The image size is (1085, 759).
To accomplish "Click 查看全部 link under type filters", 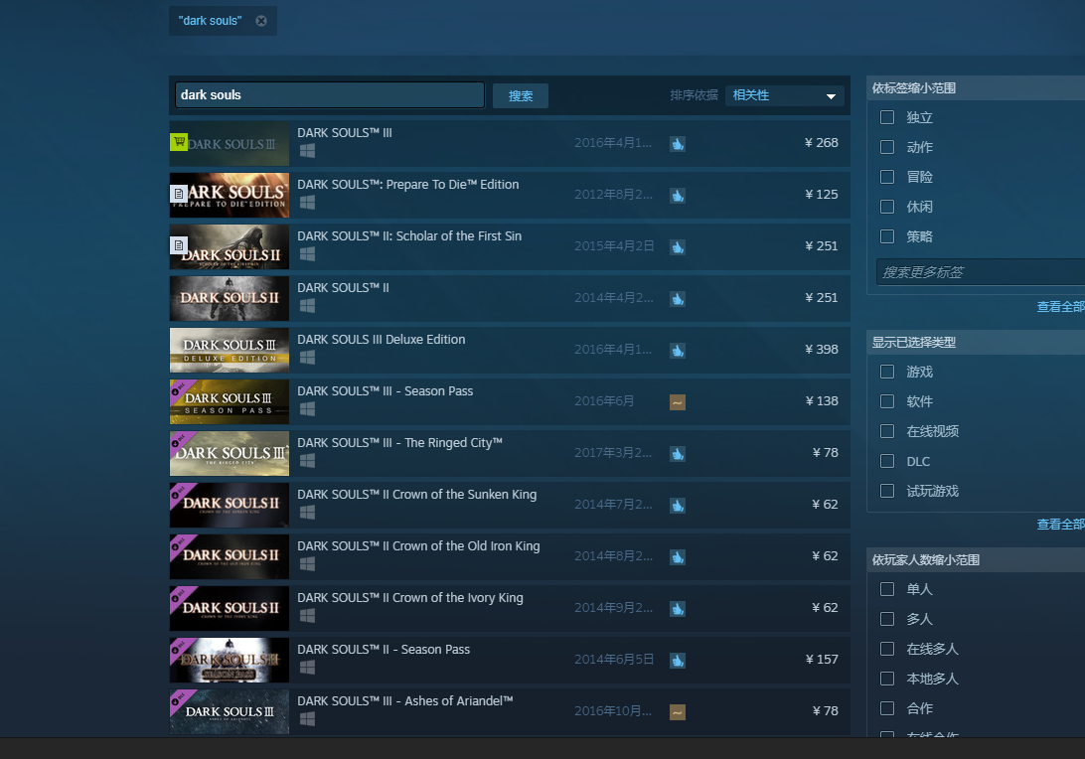I will 1061,525.
